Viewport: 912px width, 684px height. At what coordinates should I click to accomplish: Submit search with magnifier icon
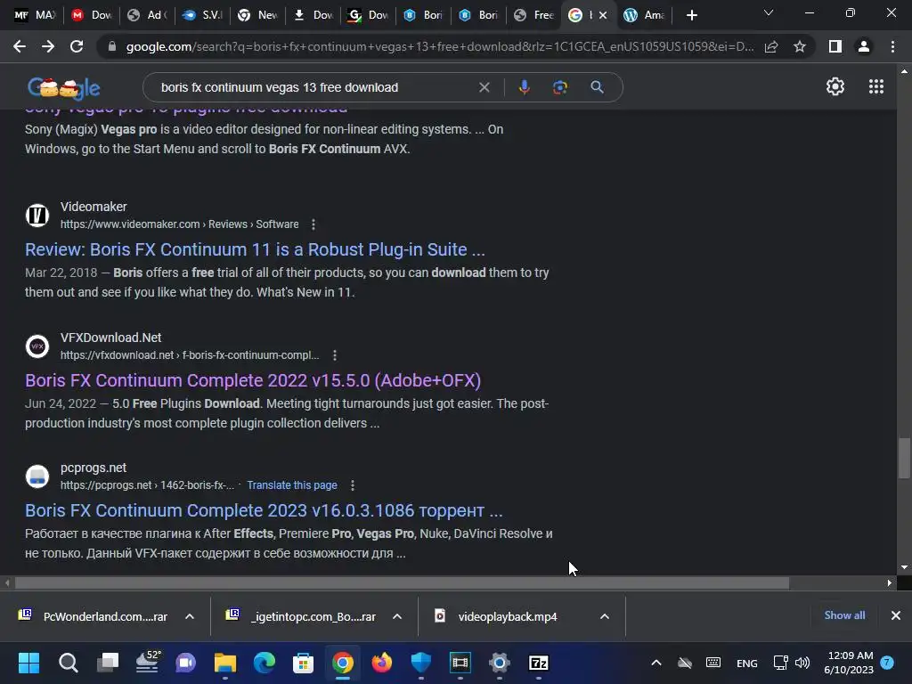coord(597,87)
